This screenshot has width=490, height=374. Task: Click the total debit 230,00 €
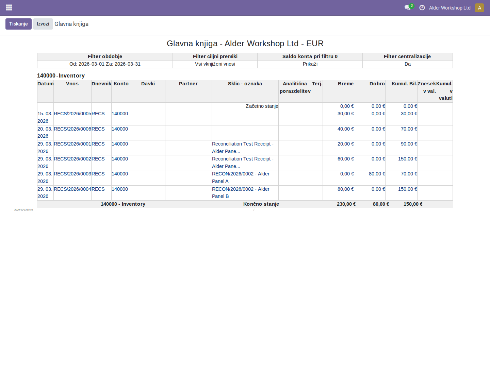[346, 204]
